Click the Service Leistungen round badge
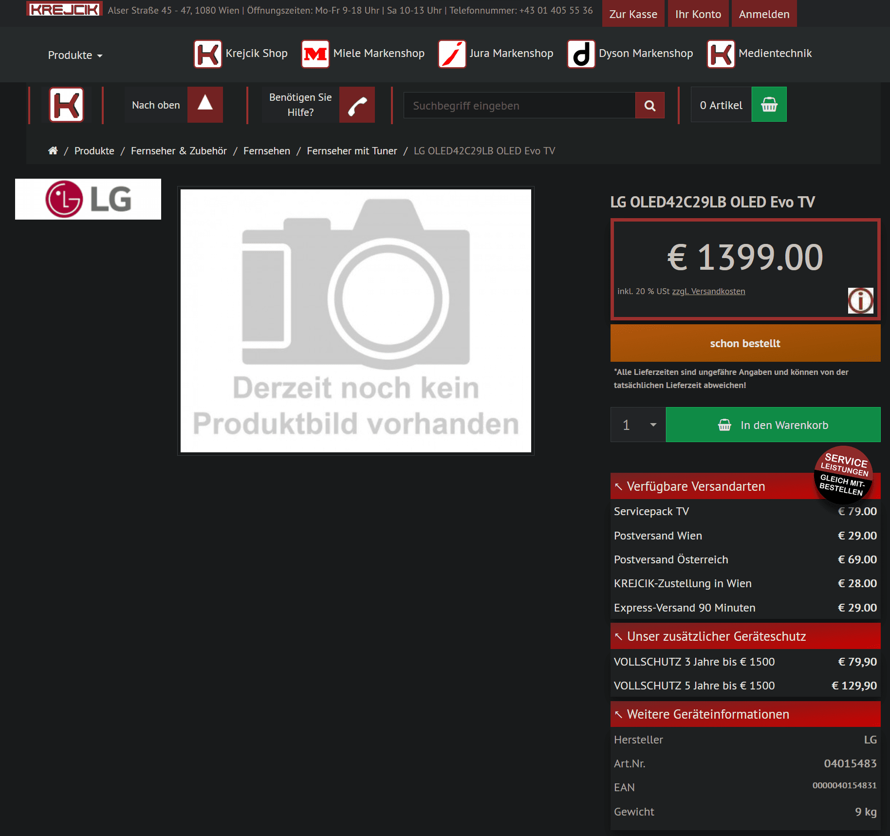 coord(843,475)
